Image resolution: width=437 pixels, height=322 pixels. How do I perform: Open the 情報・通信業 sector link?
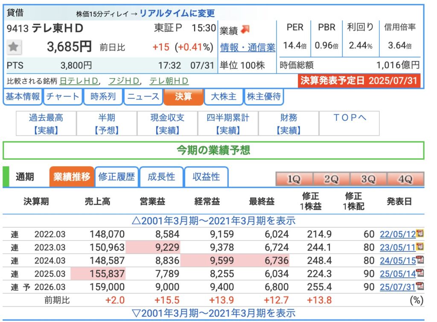[x=248, y=47]
